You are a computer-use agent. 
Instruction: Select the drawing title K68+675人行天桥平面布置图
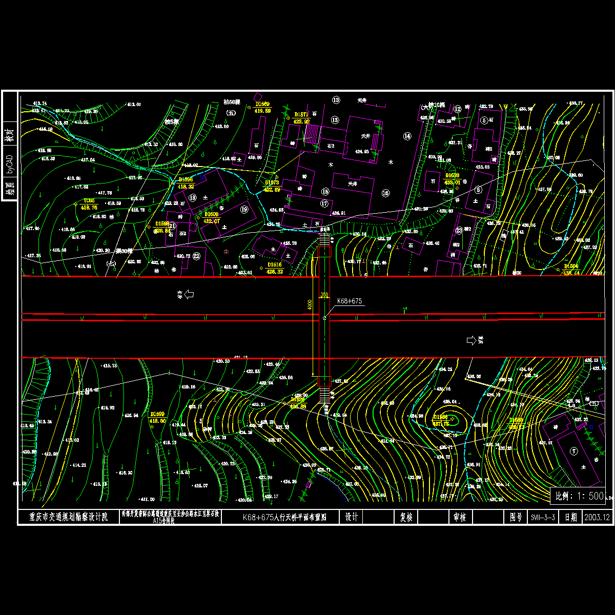[x=284, y=518]
